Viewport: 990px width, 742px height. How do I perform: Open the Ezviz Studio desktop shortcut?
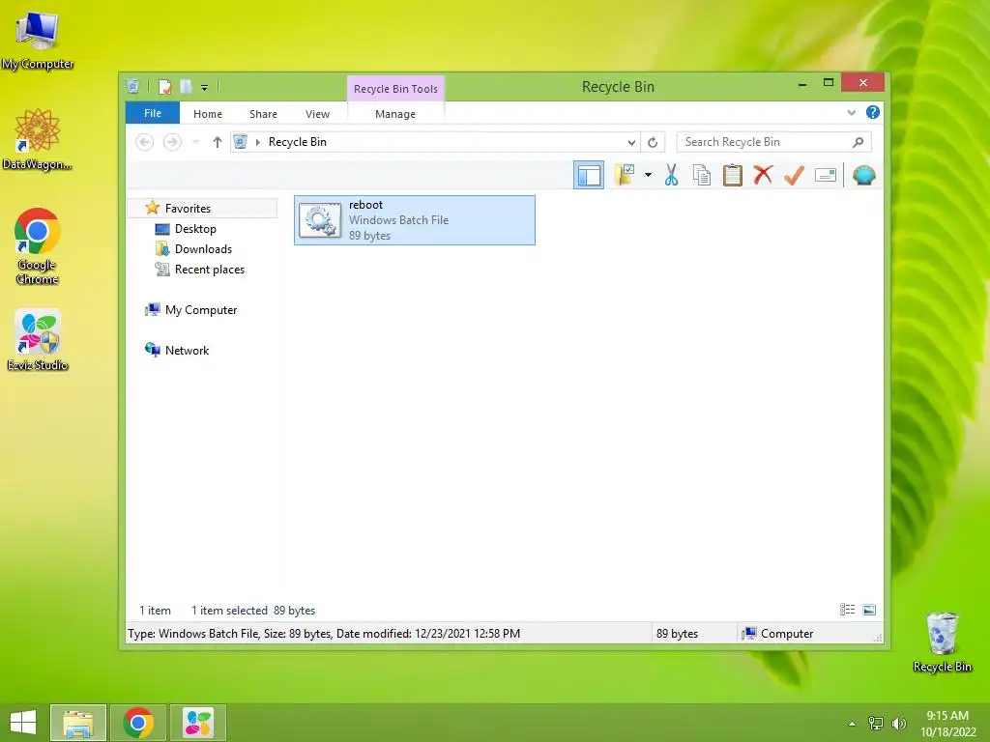coord(38,339)
